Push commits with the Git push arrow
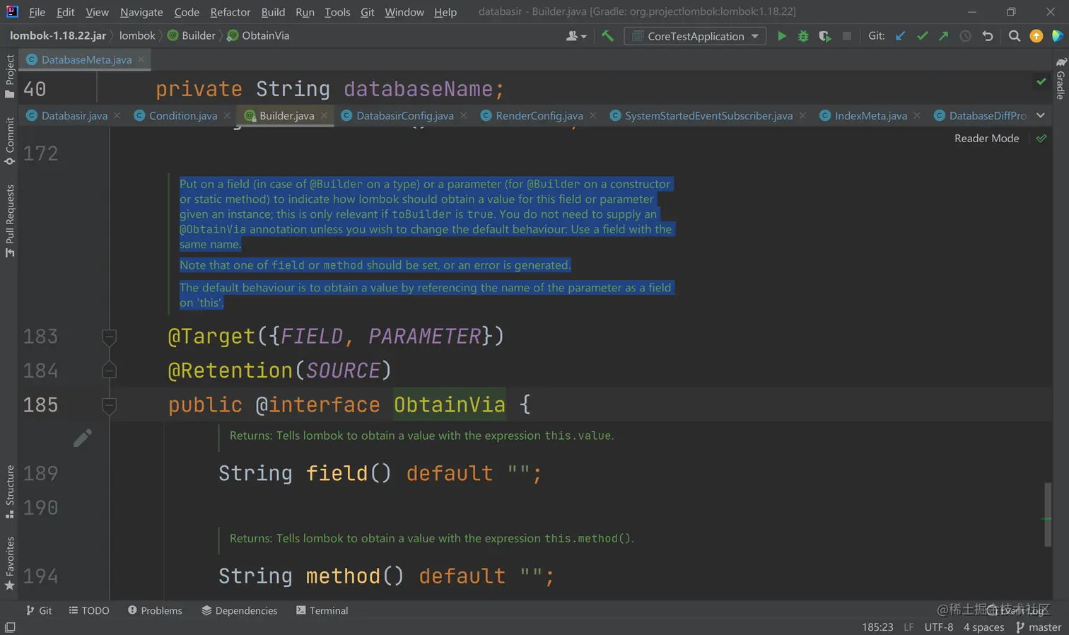This screenshot has height=635, width=1069. coord(943,36)
